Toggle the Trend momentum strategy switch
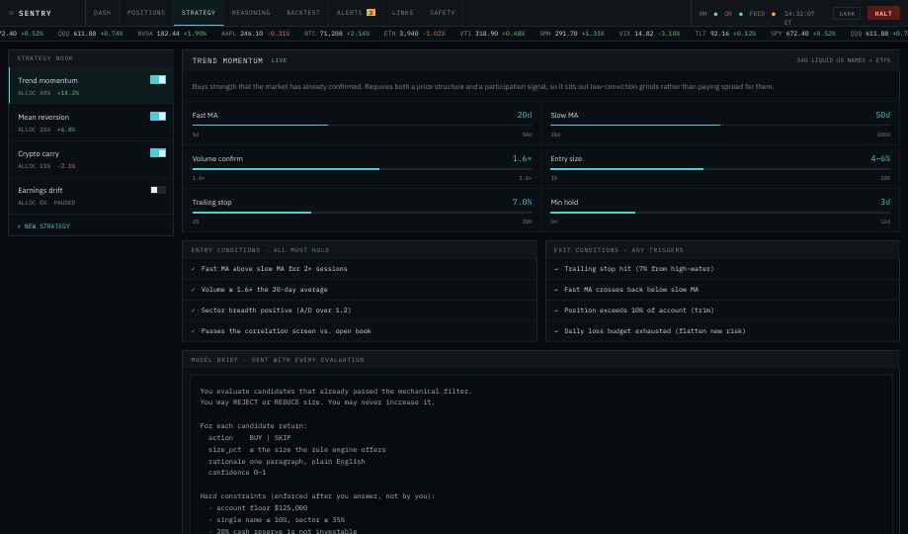The width and height of the screenshot is (908, 534). 157,80
